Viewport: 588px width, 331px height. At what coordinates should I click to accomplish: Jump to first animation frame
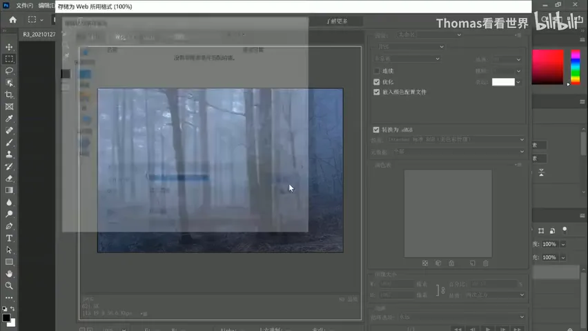click(458, 329)
